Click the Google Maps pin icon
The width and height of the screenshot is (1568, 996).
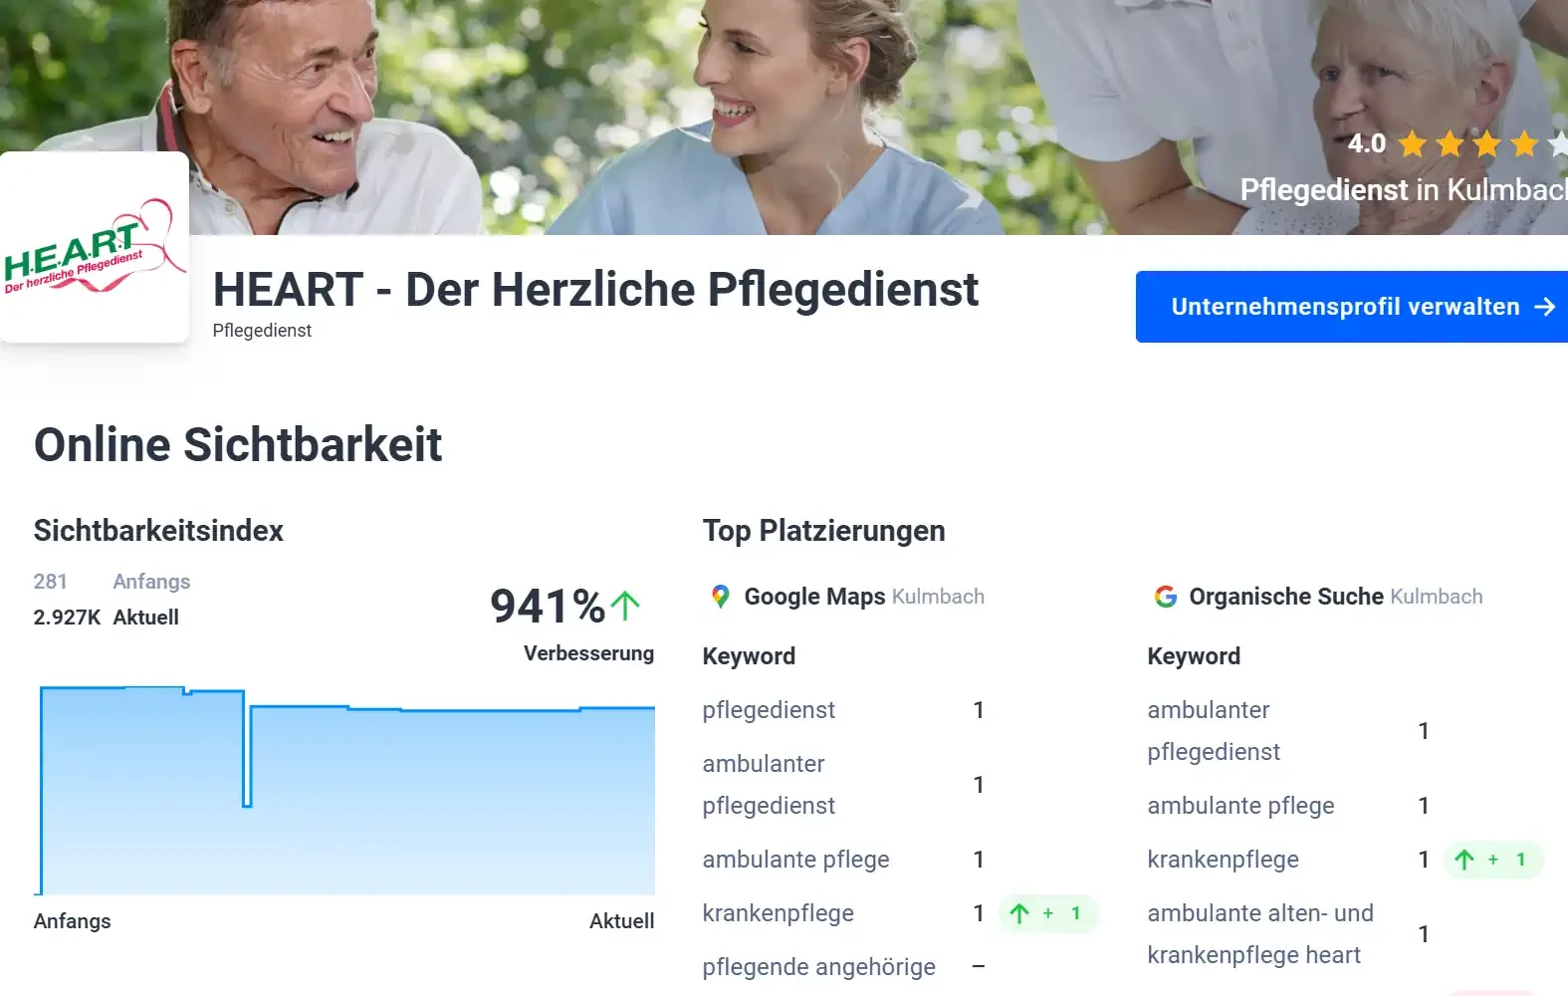(x=721, y=597)
